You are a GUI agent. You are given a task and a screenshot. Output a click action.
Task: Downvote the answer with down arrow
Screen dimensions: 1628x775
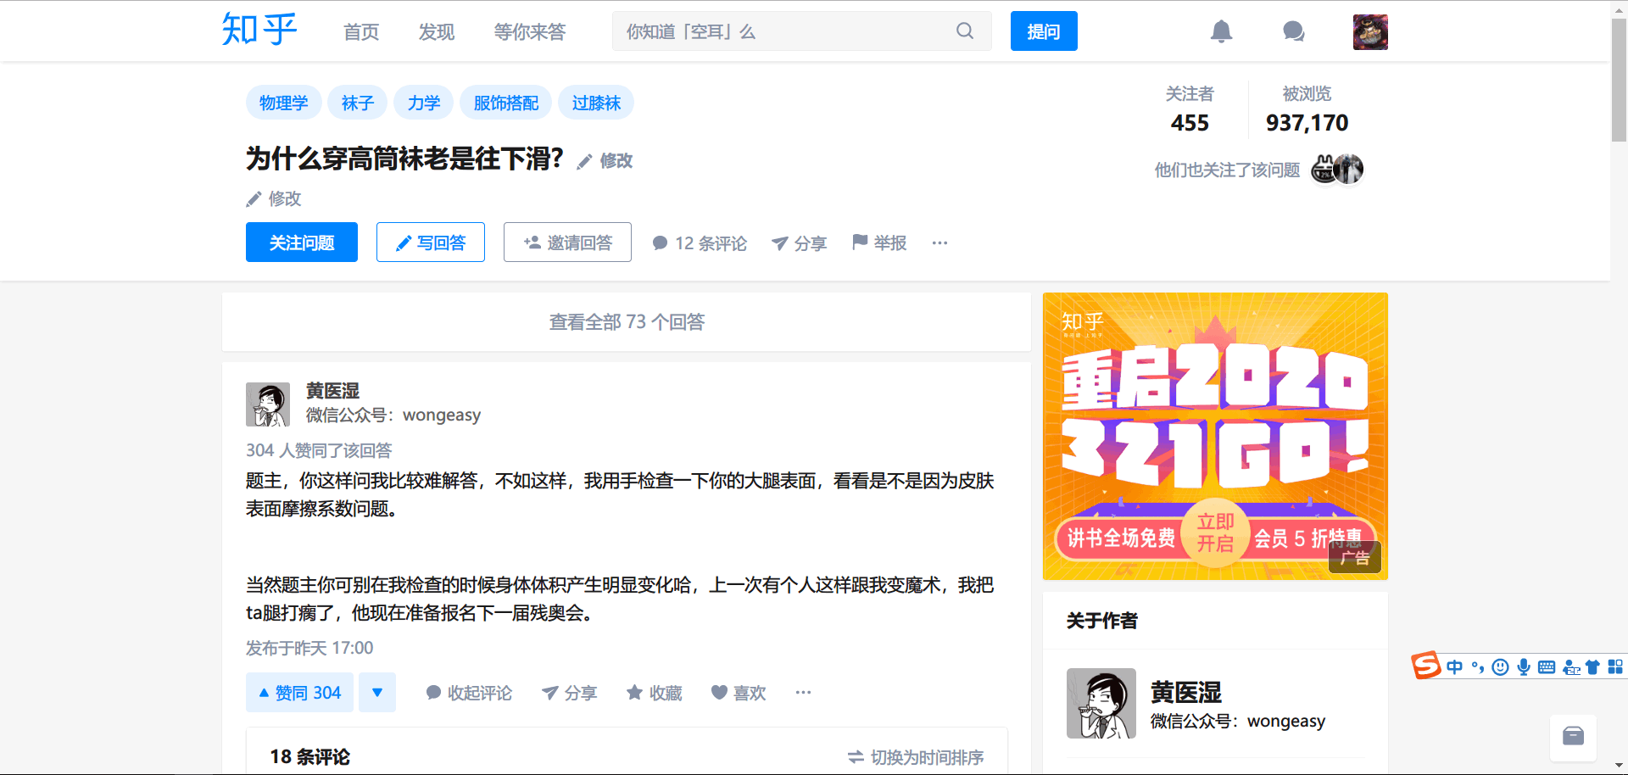377,693
